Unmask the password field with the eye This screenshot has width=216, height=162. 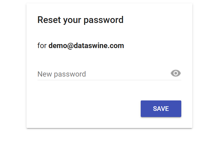(x=176, y=73)
